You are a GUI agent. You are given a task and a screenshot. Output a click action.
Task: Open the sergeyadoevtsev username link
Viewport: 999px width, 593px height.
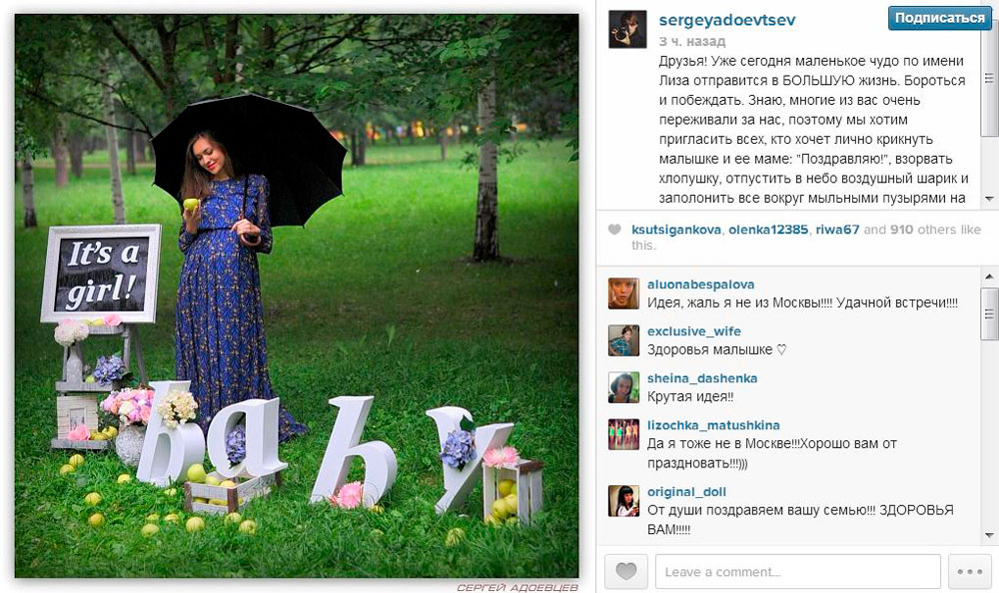[x=727, y=20]
